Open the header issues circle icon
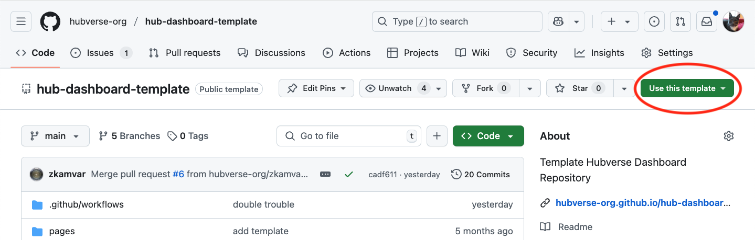 tap(654, 21)
